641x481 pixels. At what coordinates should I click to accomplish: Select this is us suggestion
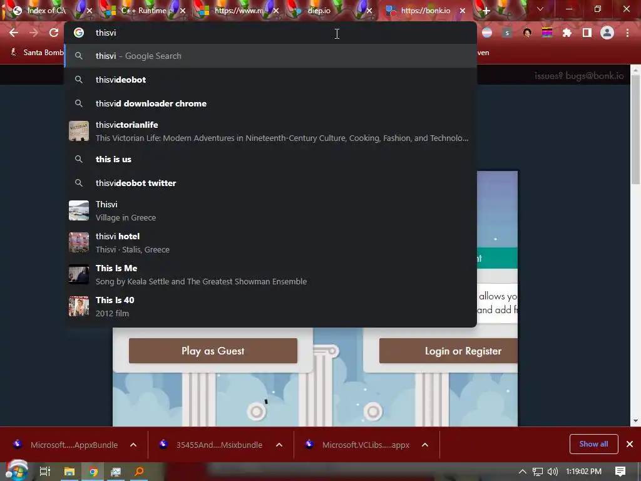(x=270, y=159)
